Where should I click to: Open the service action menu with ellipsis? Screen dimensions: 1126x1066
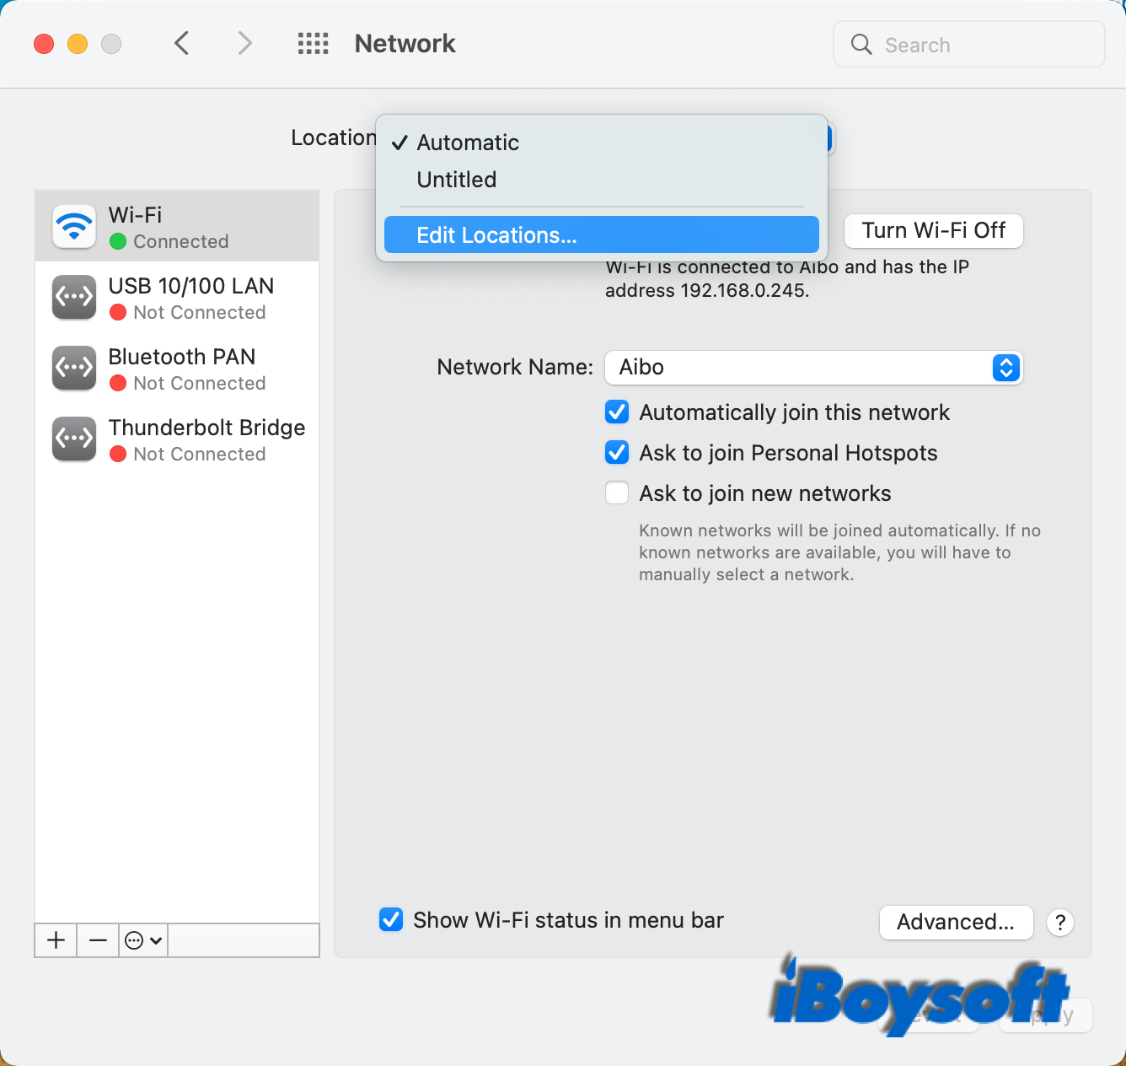[x=142, y=940]
